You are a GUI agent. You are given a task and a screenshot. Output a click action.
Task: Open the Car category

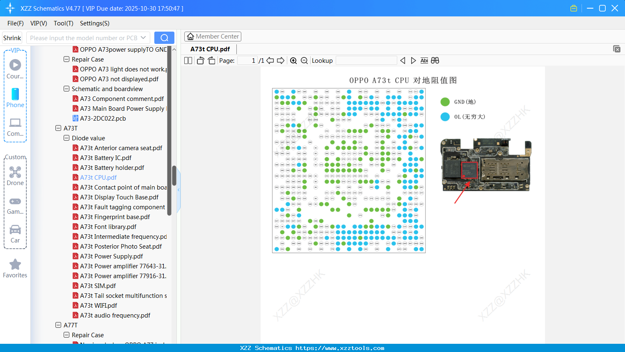pyautogui.click(x=15, y=233)
